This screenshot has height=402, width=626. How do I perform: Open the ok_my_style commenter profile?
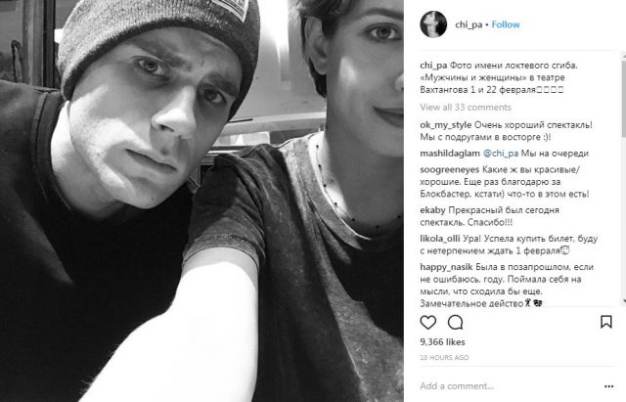coord(446,125)
